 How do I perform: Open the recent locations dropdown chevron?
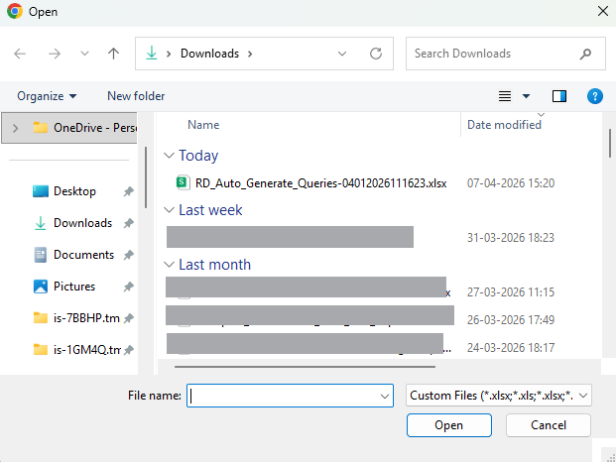pyautogui.click(x=84, y=54)
